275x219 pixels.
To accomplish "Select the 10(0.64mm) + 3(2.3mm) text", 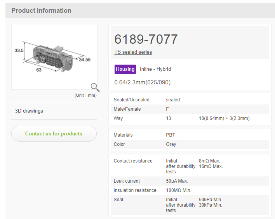I will point(224,118).
